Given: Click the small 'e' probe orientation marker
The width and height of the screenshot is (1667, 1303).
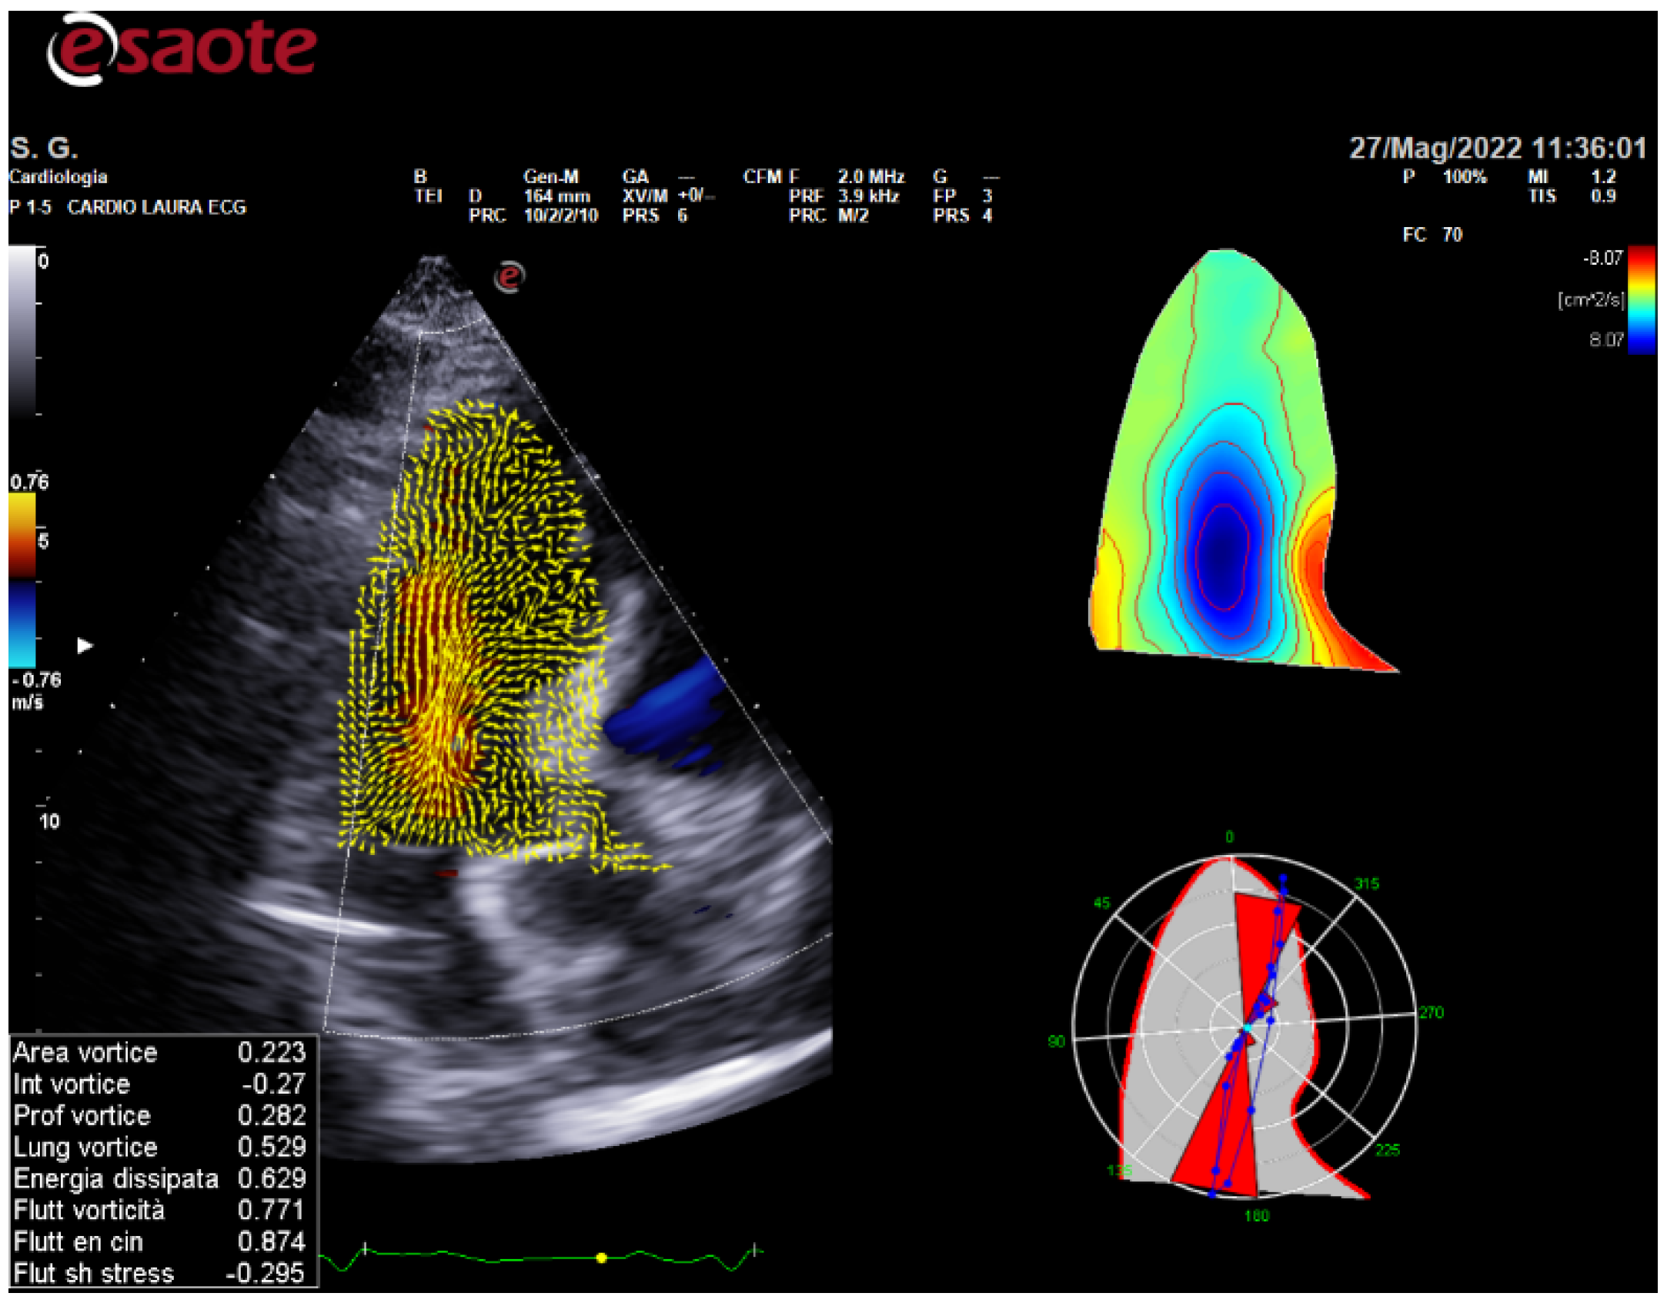Looking at the screenshot, I should [x=509, y=276].
